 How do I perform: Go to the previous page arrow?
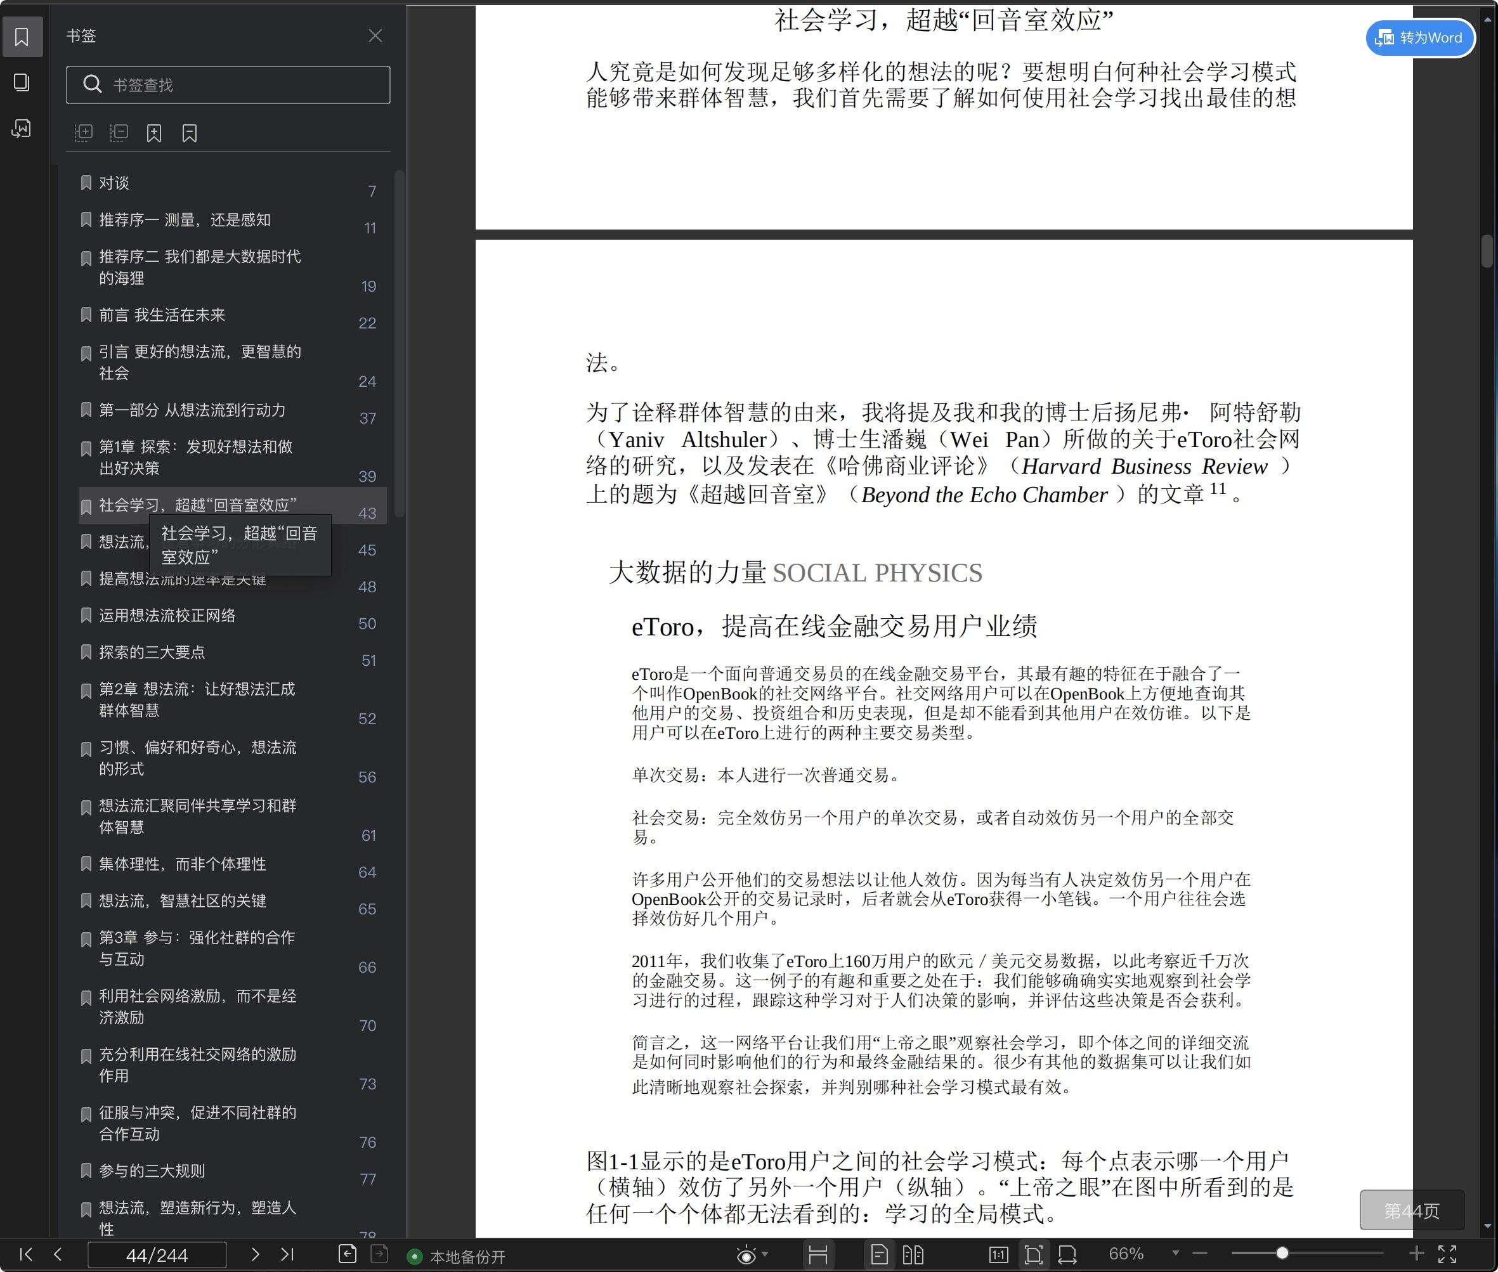point(58,1254)
